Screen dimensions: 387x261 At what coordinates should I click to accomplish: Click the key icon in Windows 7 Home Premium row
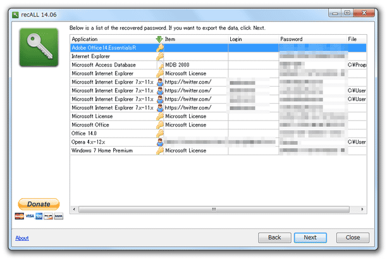(160, 151)
